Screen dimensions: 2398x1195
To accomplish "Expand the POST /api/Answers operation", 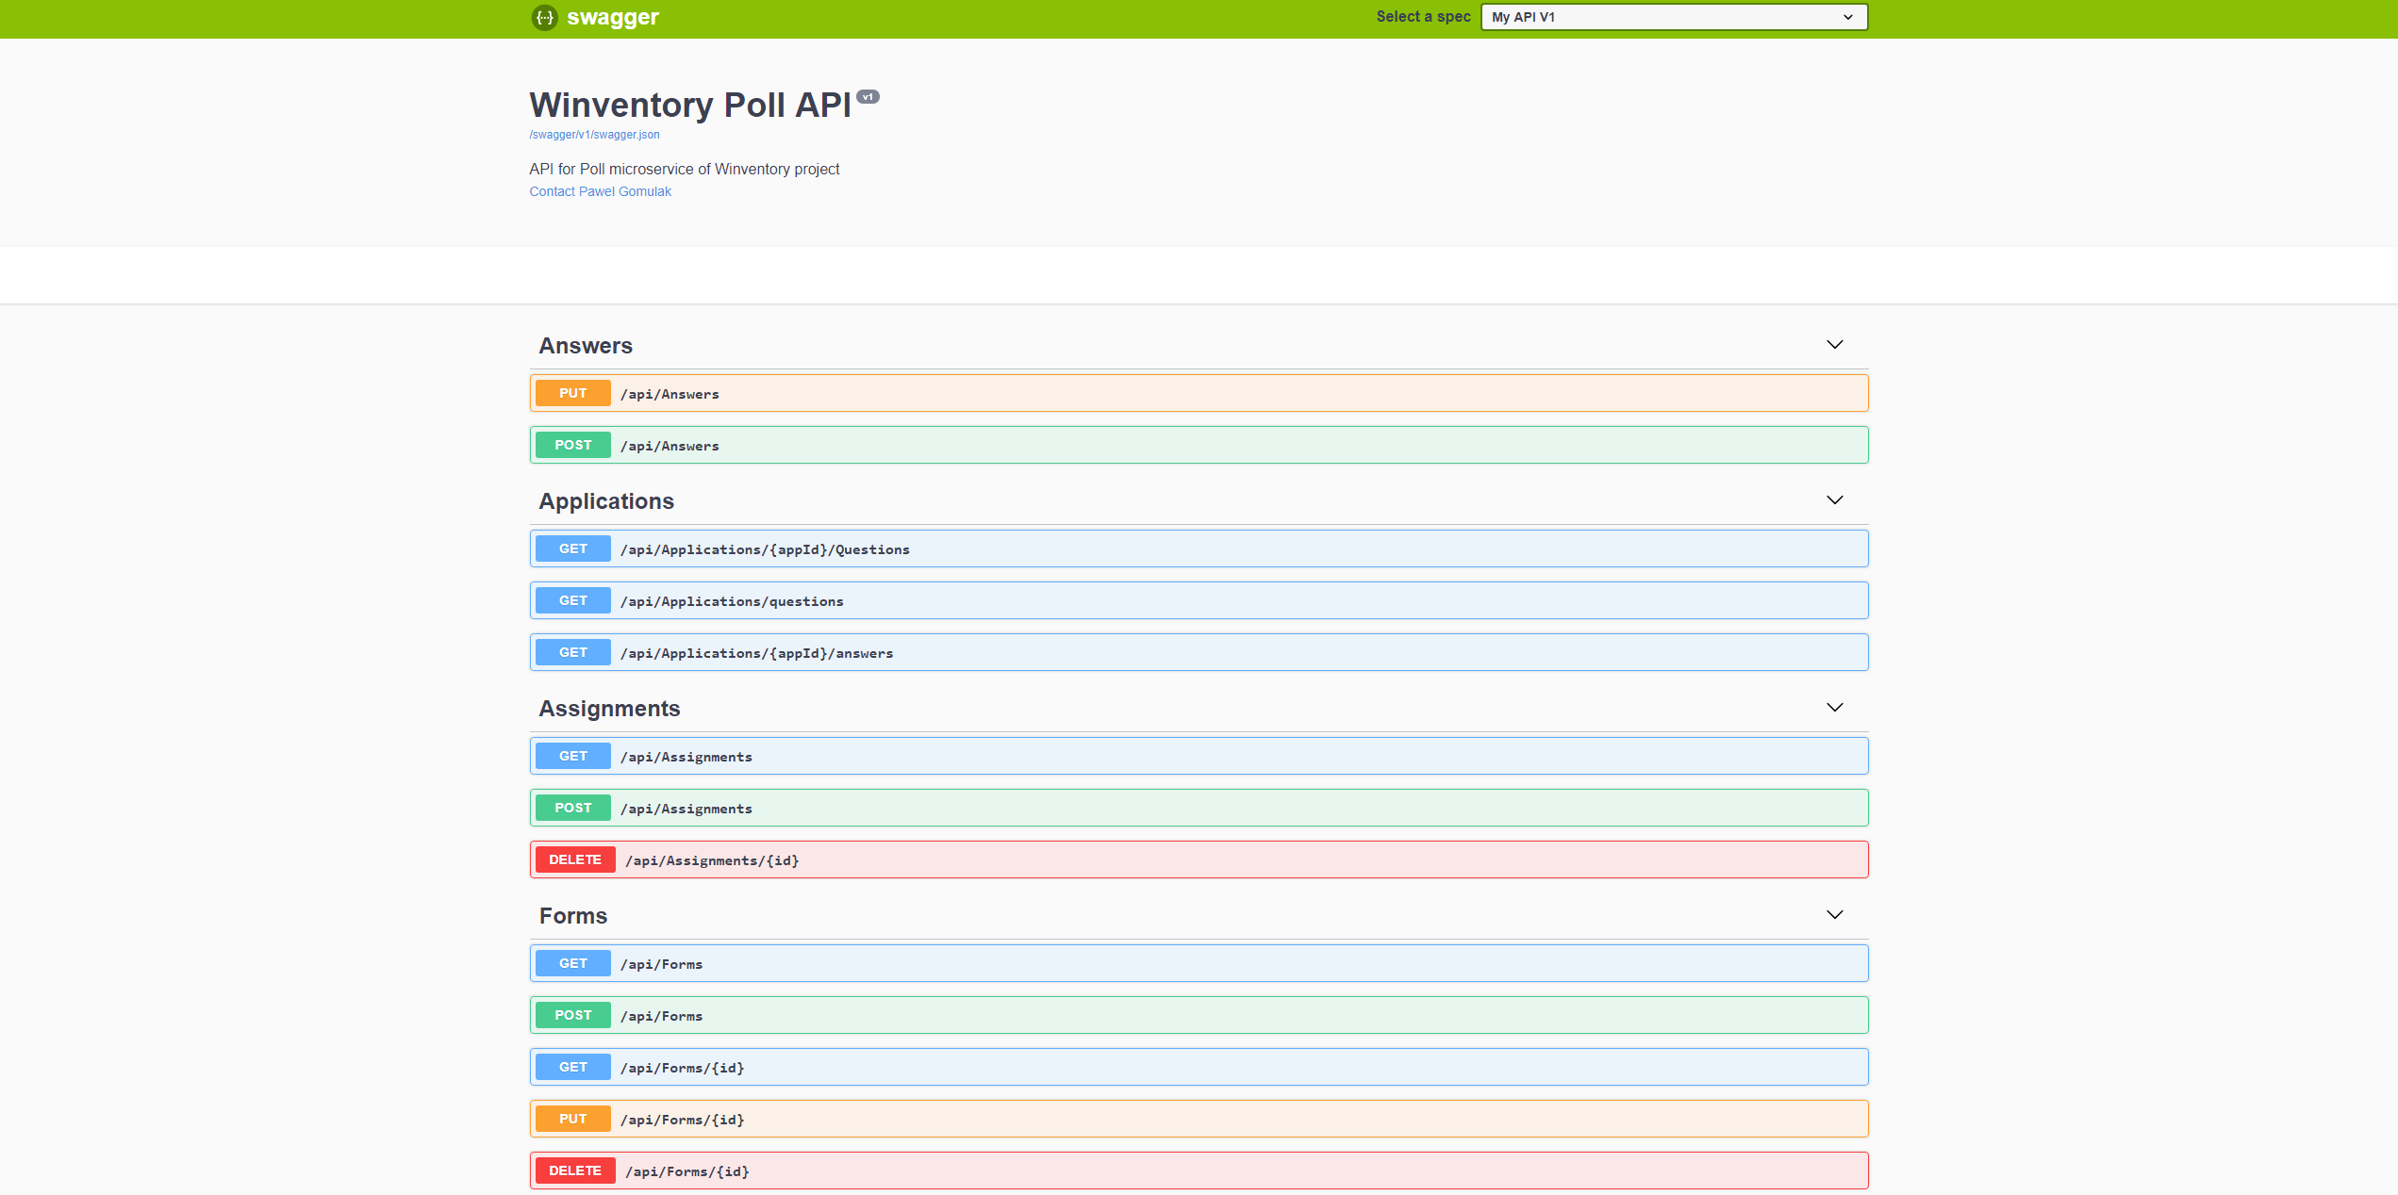I will (1198, 446).
